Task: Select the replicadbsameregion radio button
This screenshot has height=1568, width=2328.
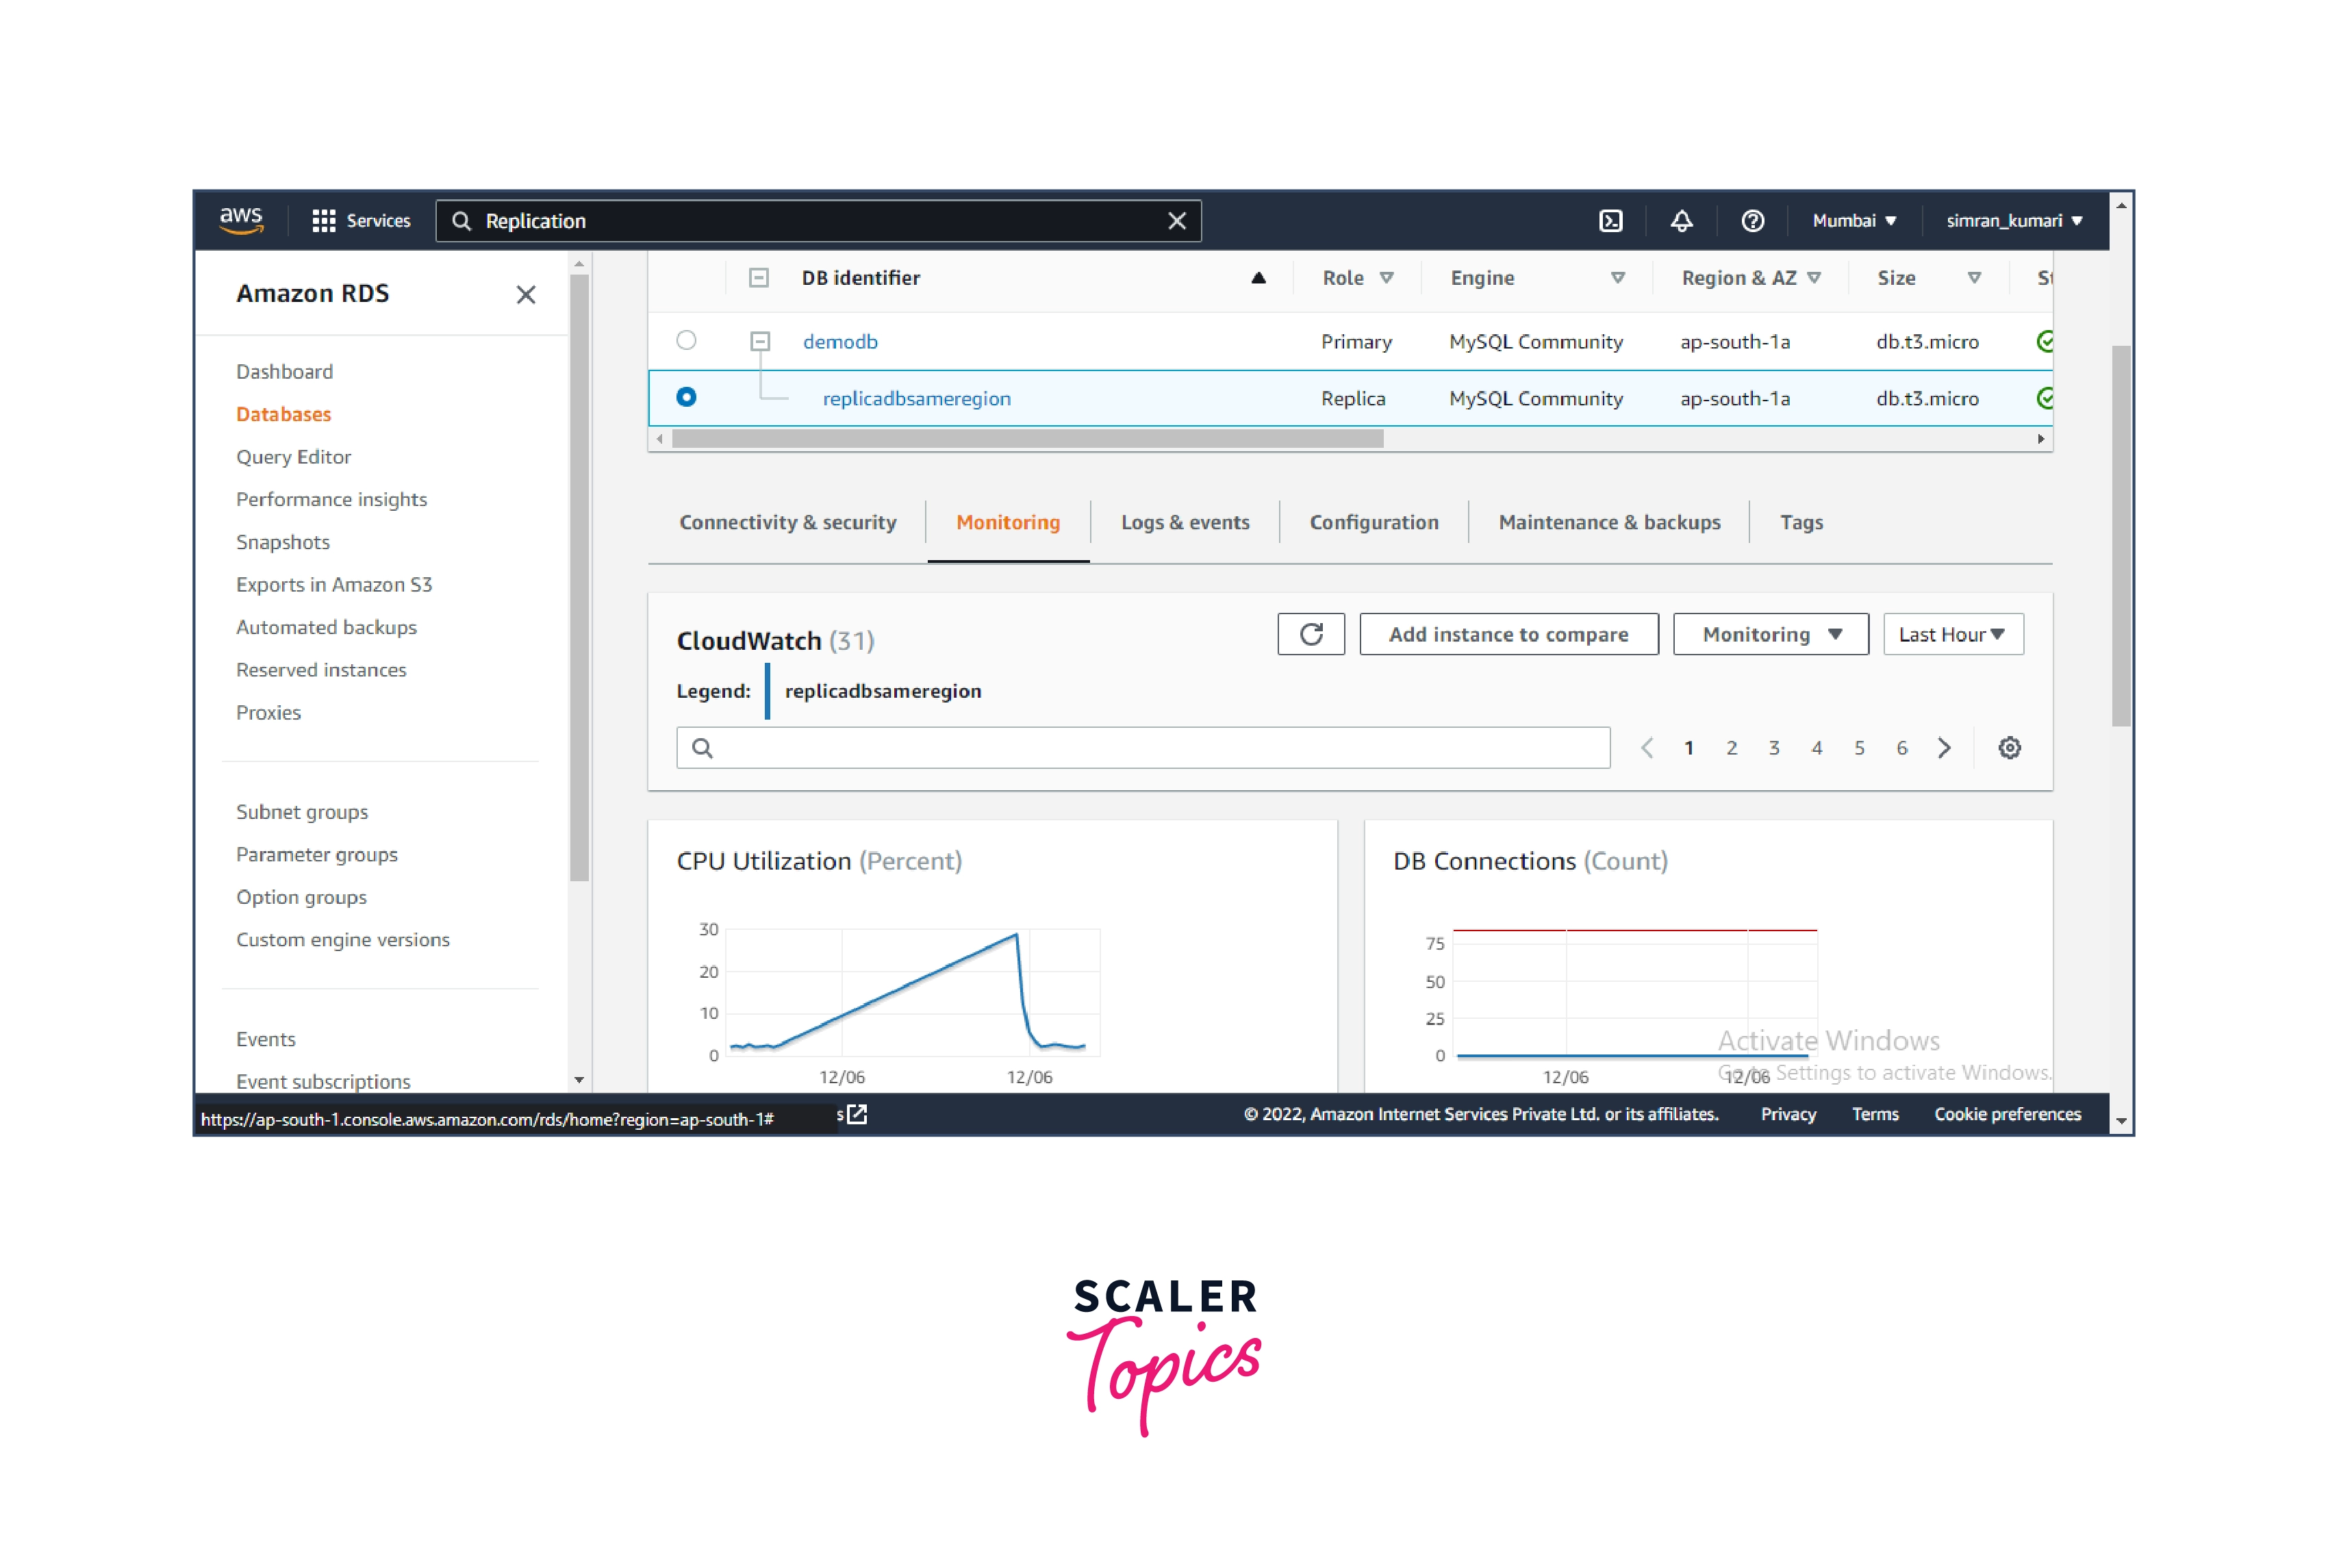Action: (686, 397)
